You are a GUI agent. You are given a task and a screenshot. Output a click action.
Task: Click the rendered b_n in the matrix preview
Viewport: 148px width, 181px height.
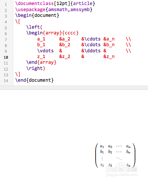(x=128, y=152)
